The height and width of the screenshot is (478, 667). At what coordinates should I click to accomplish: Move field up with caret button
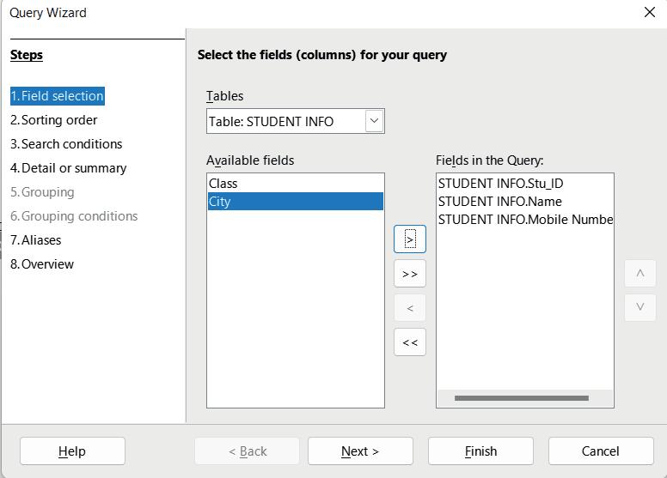point(639,274)
